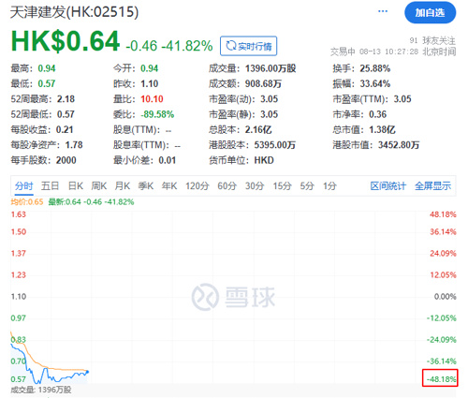Select the 120分 interval tab

(197, 186)
